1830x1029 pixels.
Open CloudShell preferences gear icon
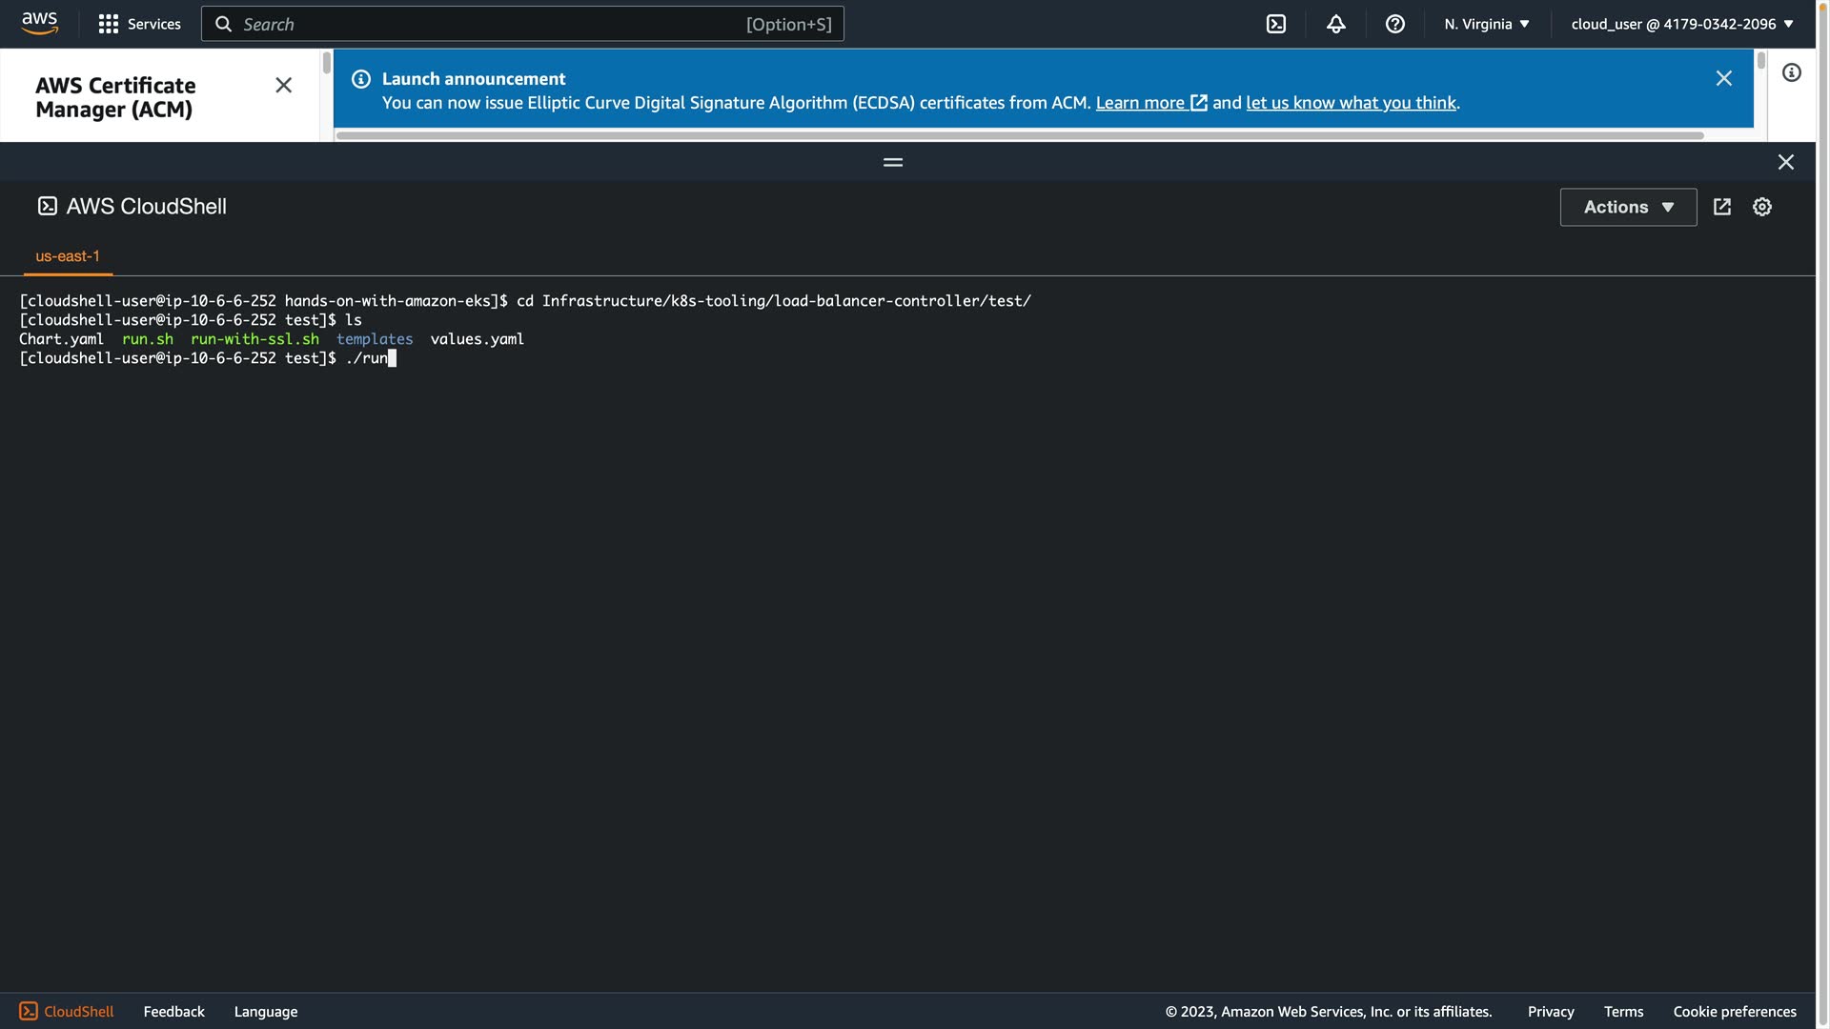pos(1761,207)
